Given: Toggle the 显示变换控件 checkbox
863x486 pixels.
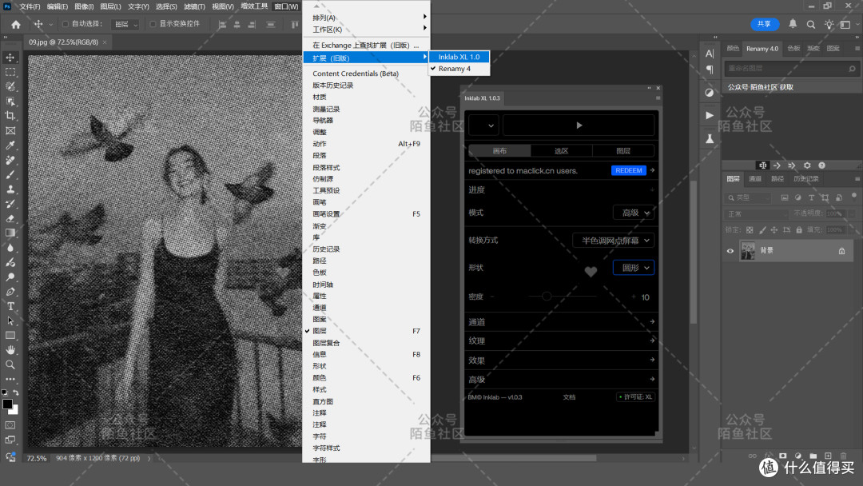Looking at the screenshot, I should 153,24.
